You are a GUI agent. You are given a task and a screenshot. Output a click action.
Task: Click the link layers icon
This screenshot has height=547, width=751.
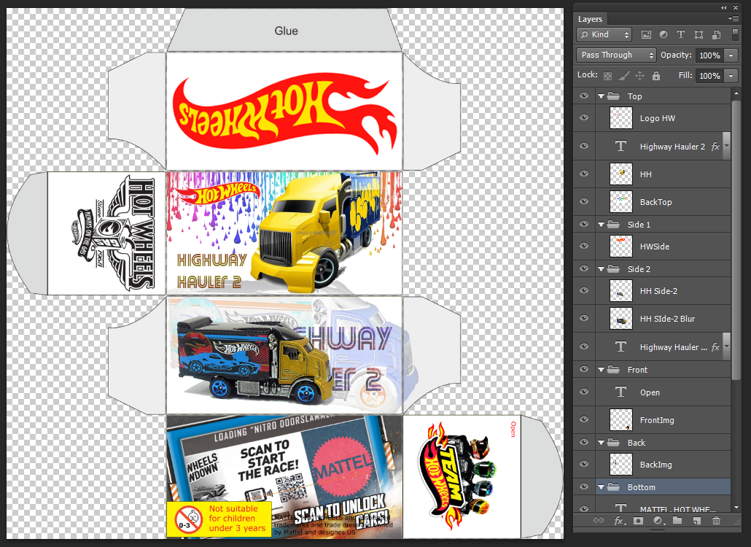coord(598,520)
